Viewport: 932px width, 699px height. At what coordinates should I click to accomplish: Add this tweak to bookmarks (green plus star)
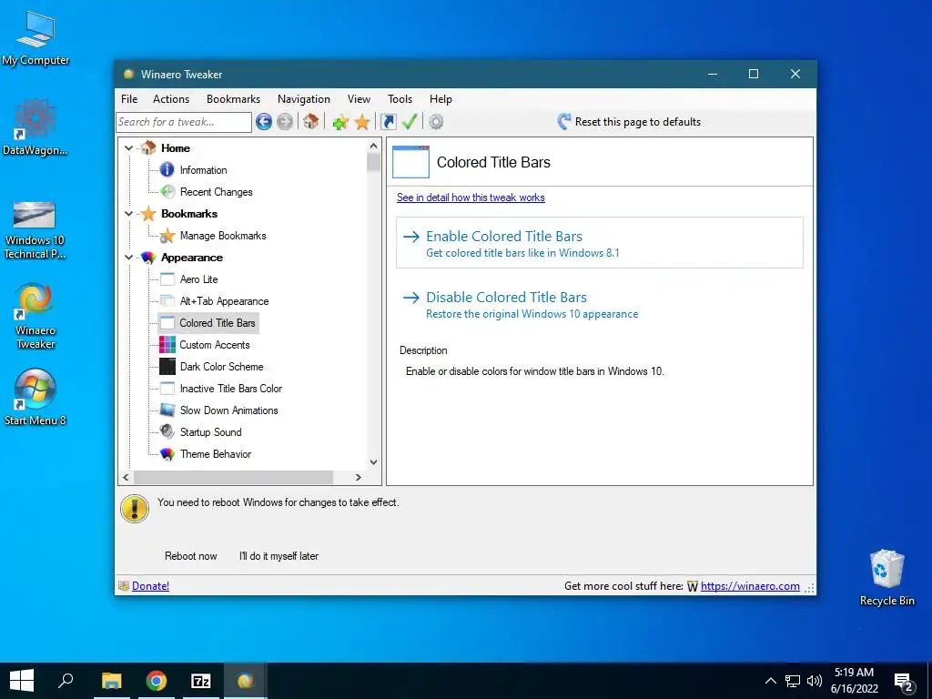340,122
